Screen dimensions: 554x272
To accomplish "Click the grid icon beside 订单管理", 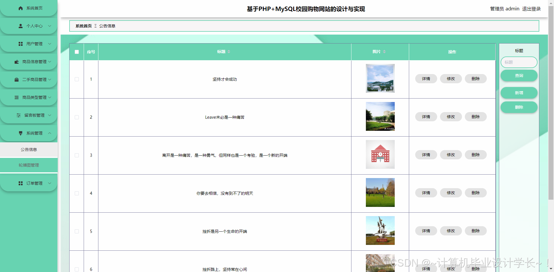I will coord(20,183).
